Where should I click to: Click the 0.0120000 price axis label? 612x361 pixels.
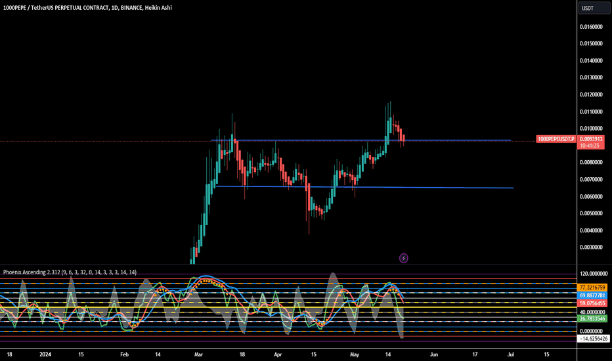(591, 95)
